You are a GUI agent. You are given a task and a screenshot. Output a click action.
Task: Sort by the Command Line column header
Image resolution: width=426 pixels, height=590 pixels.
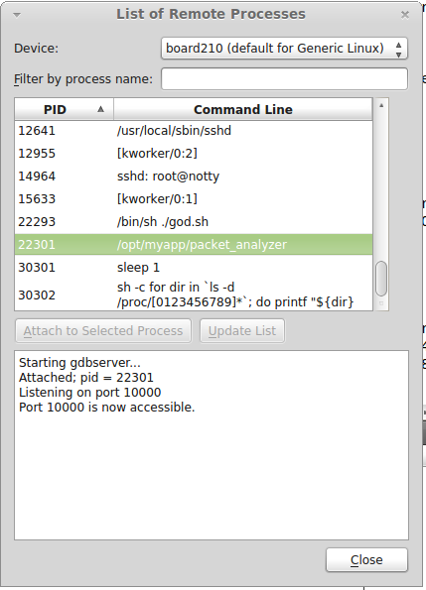tap(243, 109)
